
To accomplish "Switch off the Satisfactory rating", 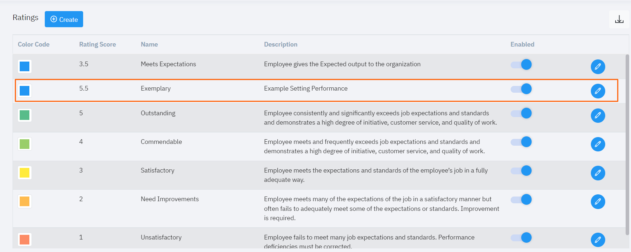I will click(x=521, y=170).
